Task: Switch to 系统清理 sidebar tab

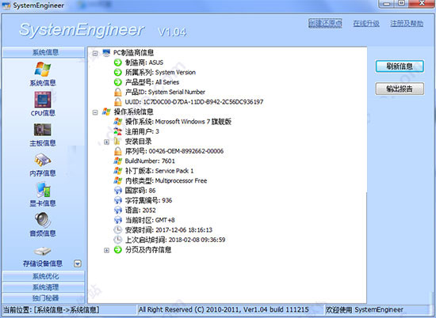Action: point(44,287)
